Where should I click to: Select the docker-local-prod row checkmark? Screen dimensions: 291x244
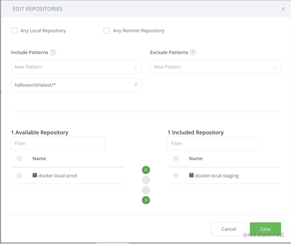click(x=19, y=176)
